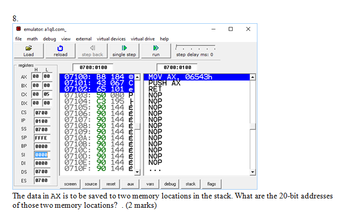Select memory row 07104: C3 195

[97, 101]
